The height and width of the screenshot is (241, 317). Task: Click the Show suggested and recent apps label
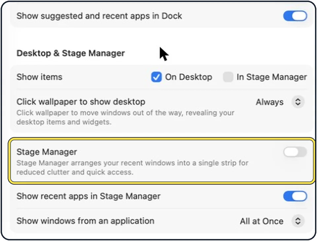(99, 16)
